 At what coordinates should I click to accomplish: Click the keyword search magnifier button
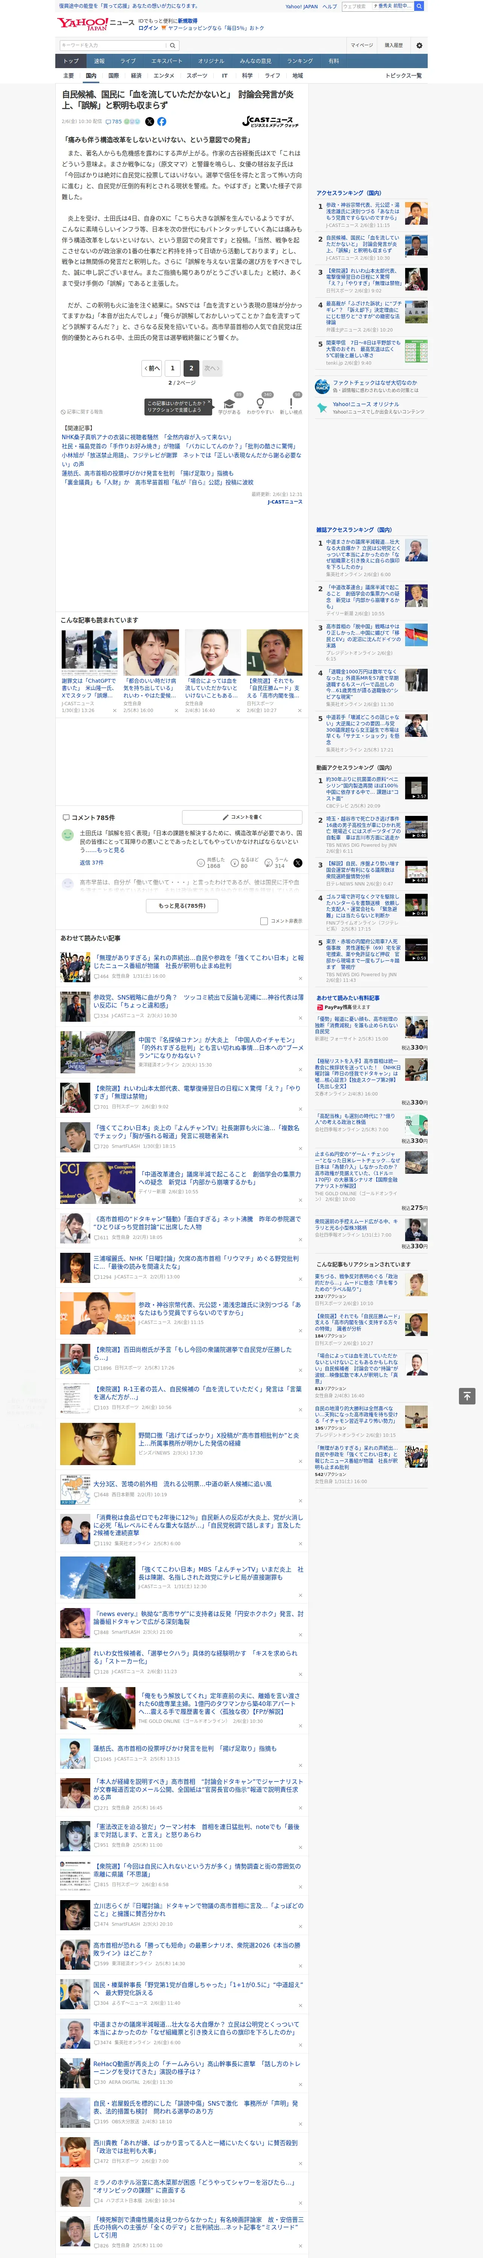[x=173, y=46]
